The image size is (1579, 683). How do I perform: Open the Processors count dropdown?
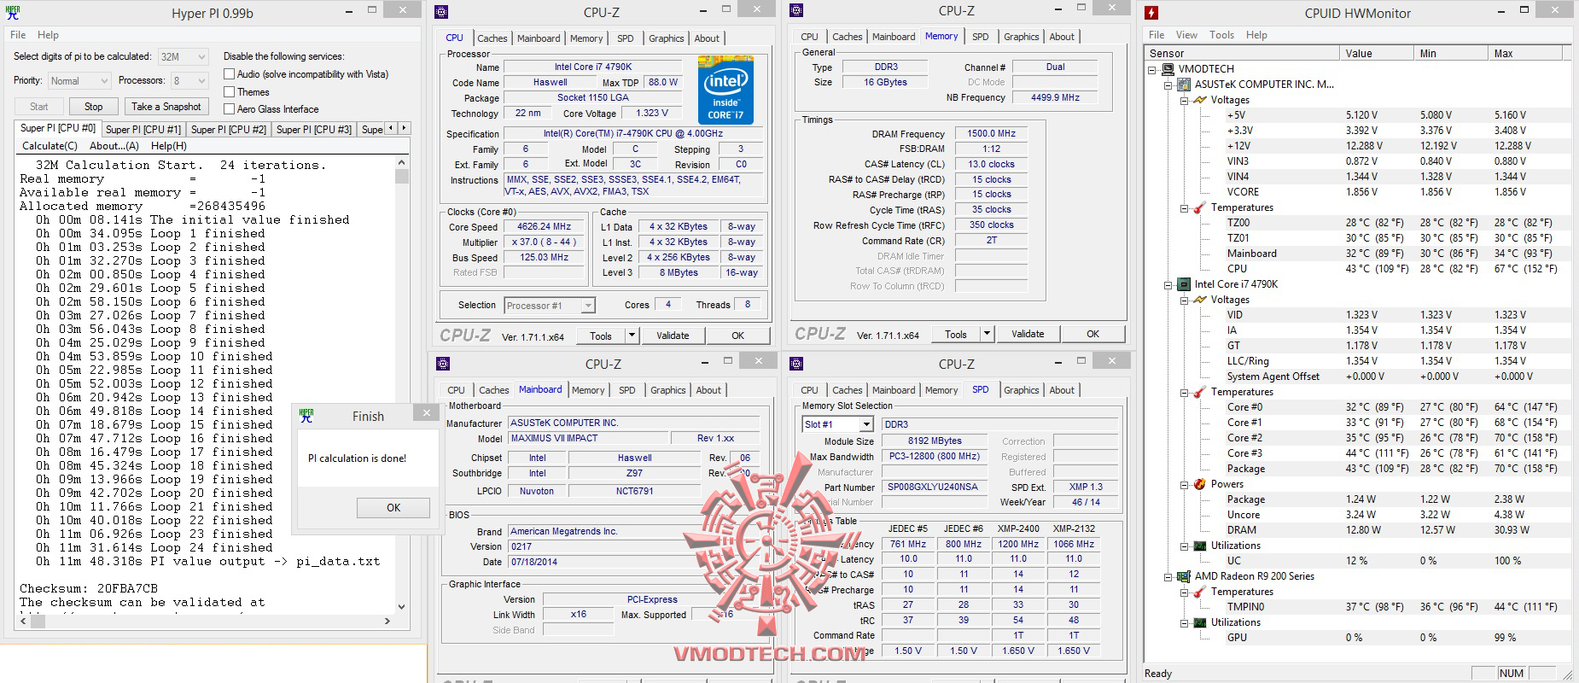click(189, 81)
